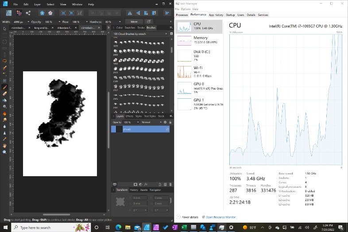
Task: Delete layer using trash icon
Action: coord(170,184)
